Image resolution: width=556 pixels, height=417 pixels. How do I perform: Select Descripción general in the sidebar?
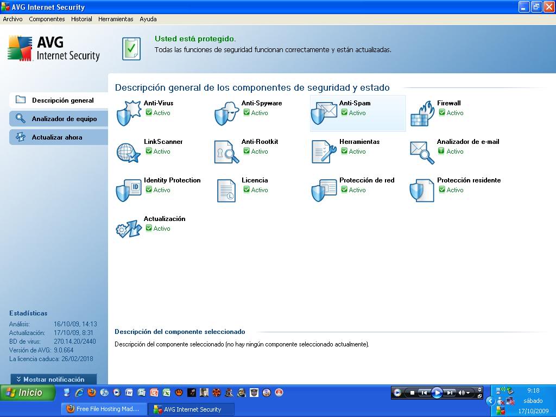pos(59,100)
